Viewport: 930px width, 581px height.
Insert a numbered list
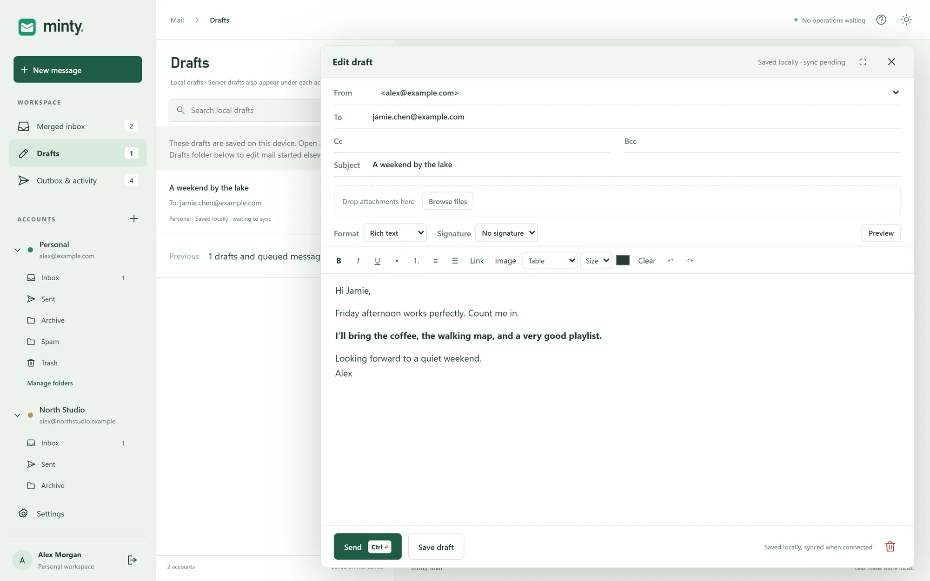point(416,261)
